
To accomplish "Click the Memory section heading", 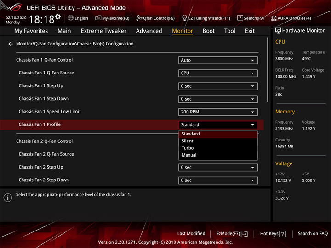I will (285, 112).
